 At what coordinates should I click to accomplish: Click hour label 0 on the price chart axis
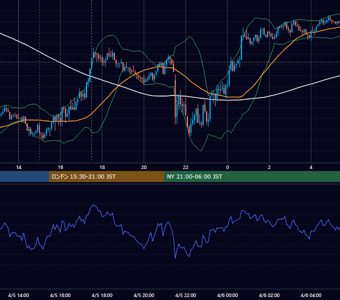tap(227, 167)
